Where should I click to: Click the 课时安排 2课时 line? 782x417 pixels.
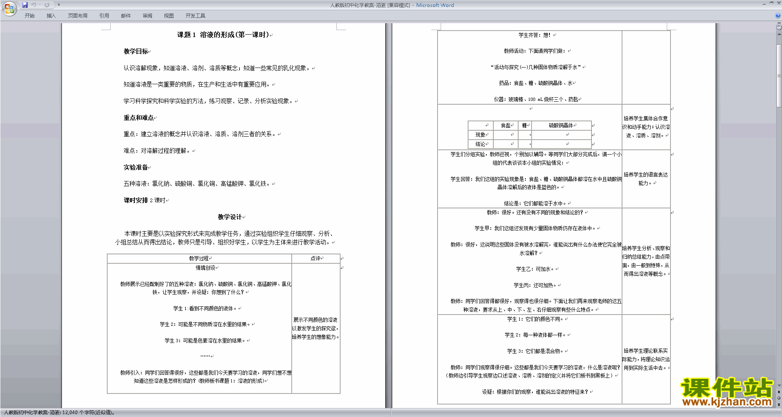coord(145,201)
